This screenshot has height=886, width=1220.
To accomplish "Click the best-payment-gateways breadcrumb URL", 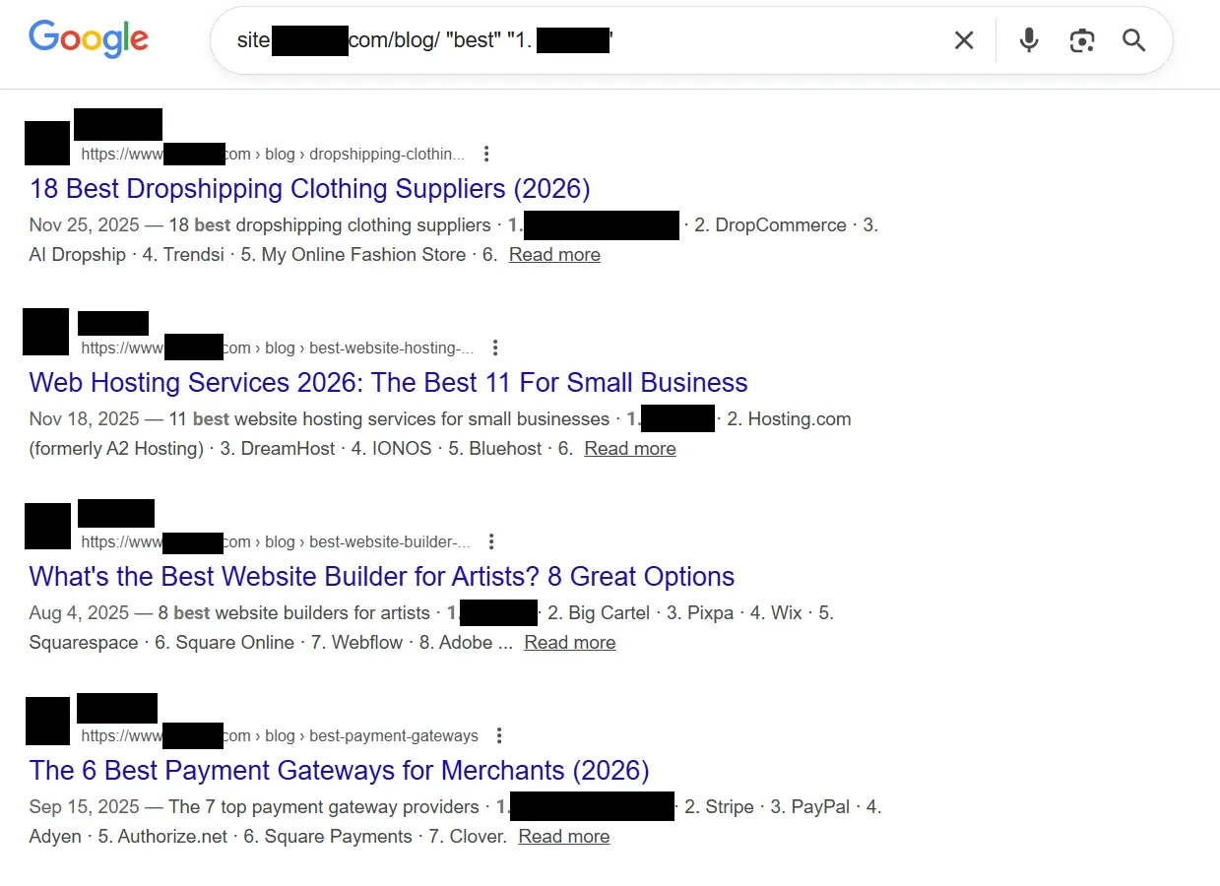I will pyautogui.click(x=280, y=735).
